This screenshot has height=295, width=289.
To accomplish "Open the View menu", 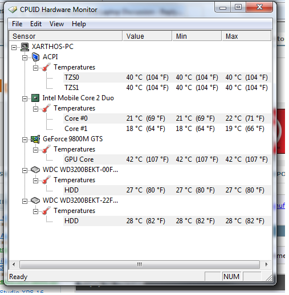I will tap(56, 24).
